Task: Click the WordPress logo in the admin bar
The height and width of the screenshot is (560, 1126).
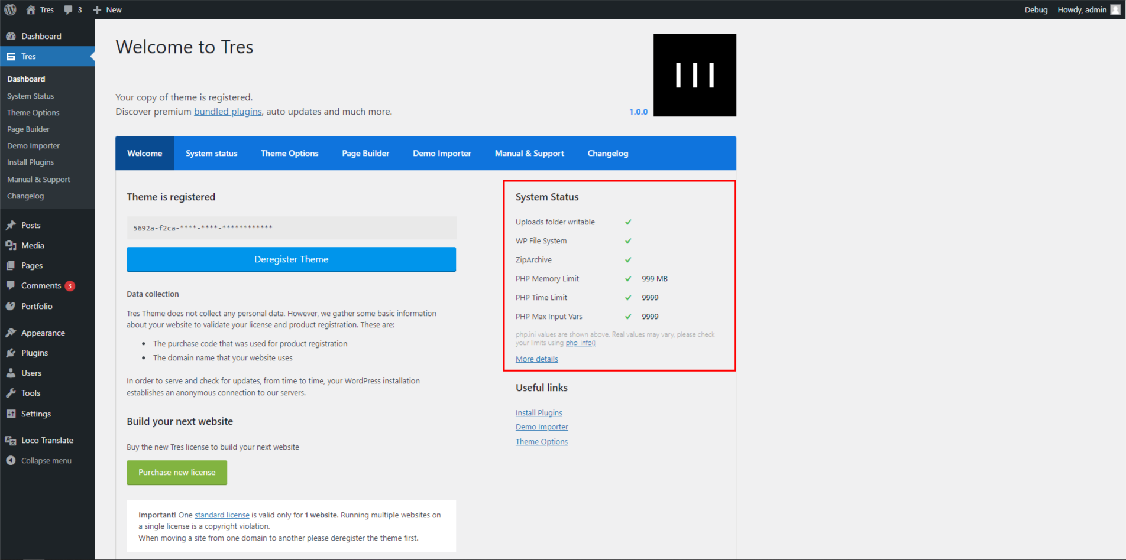Action: (10, 9)
